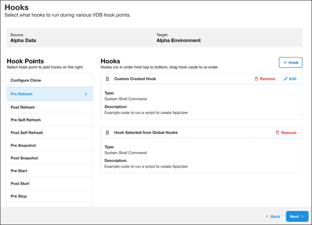
Task: Pick Post Snapshot hook point
Action: (x=25, y=158)
